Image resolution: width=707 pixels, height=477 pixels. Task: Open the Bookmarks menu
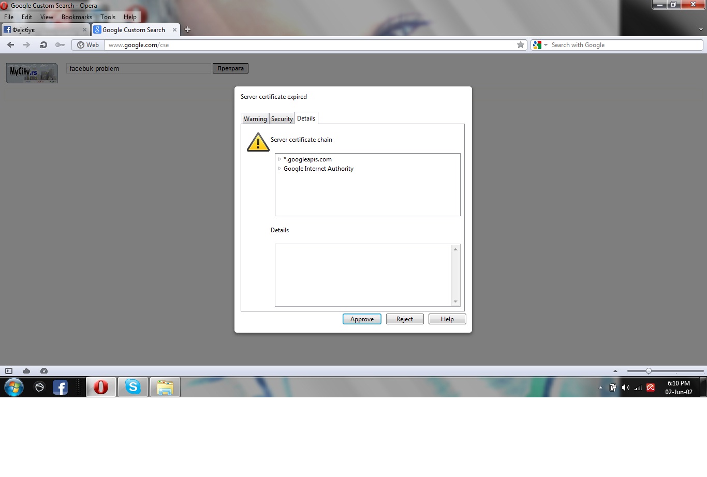[x=77, y=17]
